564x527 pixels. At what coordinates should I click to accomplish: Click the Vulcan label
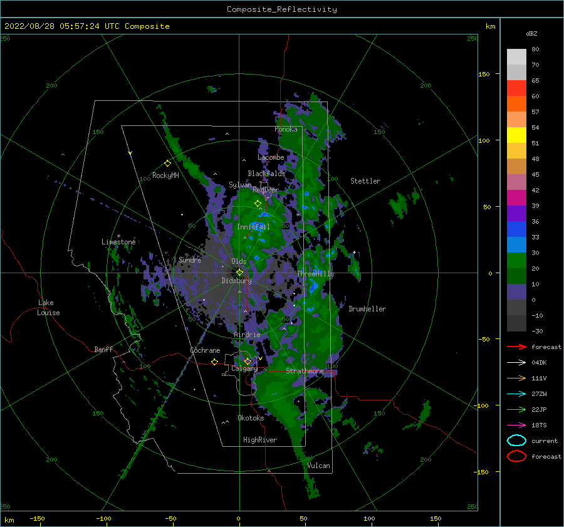coord(319,466)
